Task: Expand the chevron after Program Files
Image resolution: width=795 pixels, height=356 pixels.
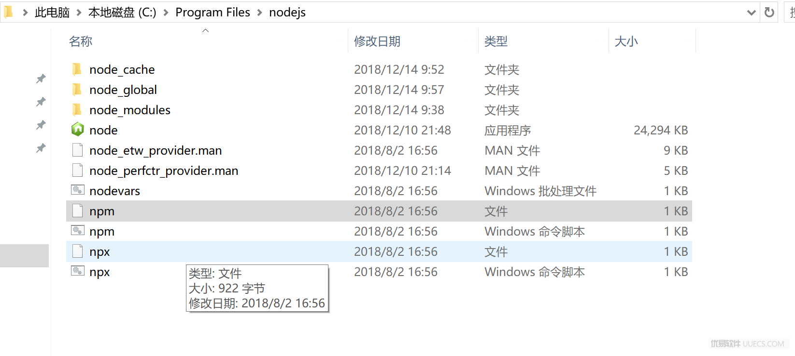Action: 260,13
